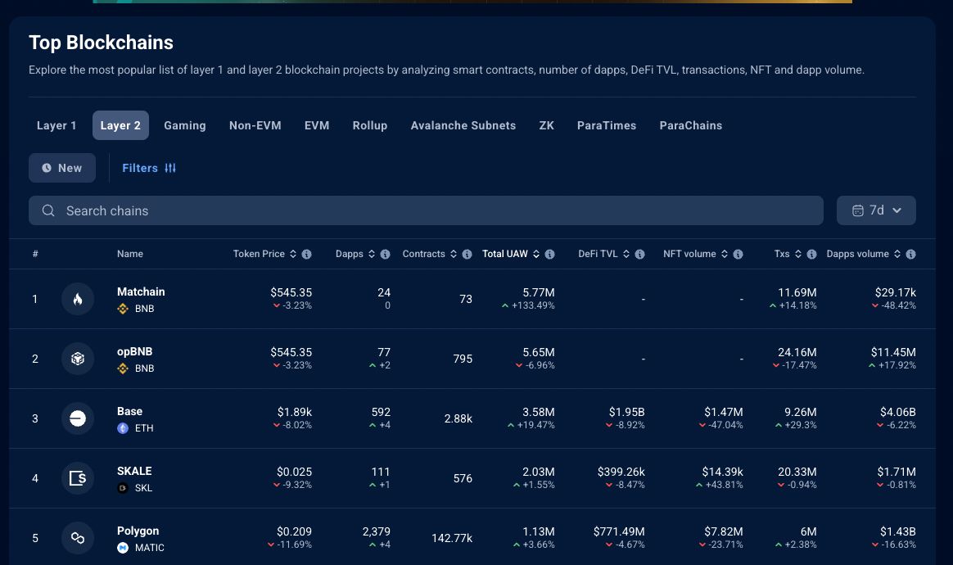Switch to the Gaming tab
The width and height of the screenshot is (953, 565).
(x=184, y=125)
